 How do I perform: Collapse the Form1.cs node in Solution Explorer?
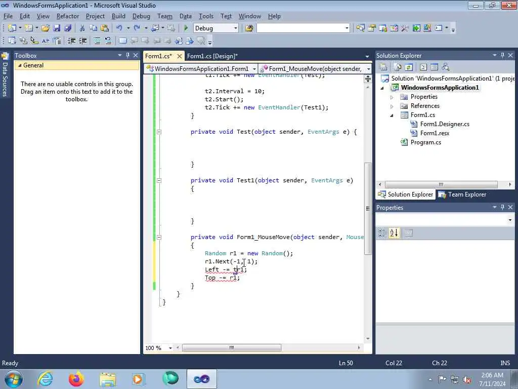(392, 115)
